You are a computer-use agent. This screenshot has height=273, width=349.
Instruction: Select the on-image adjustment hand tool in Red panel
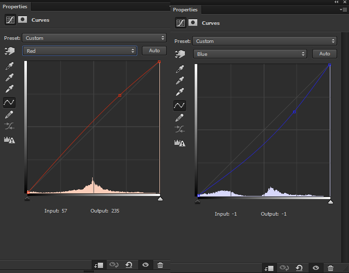coord(9,51)
